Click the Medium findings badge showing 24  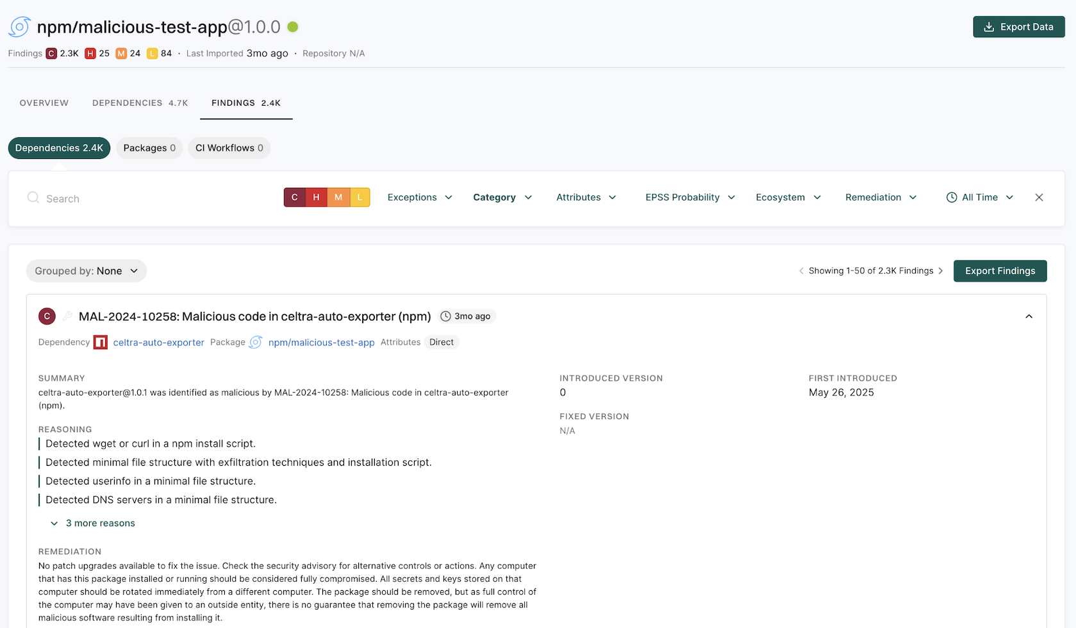[128, 53]
